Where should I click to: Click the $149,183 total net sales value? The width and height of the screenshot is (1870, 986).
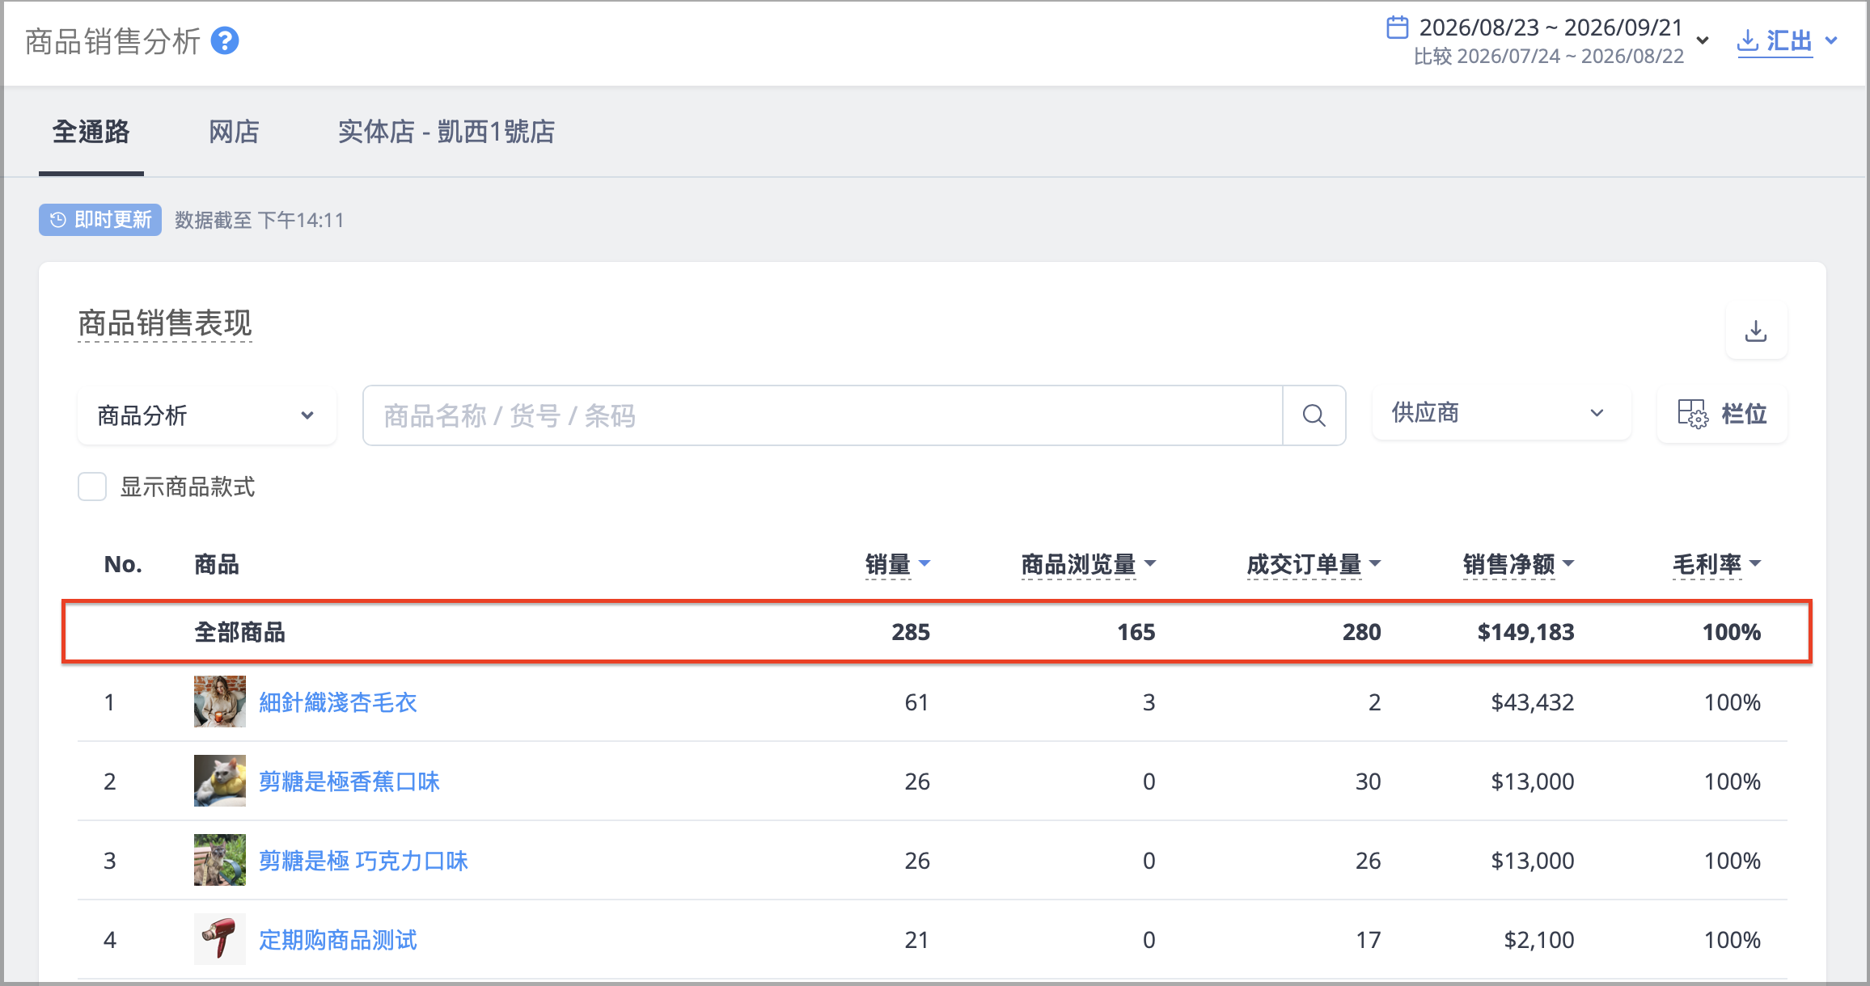(1525, 632)
